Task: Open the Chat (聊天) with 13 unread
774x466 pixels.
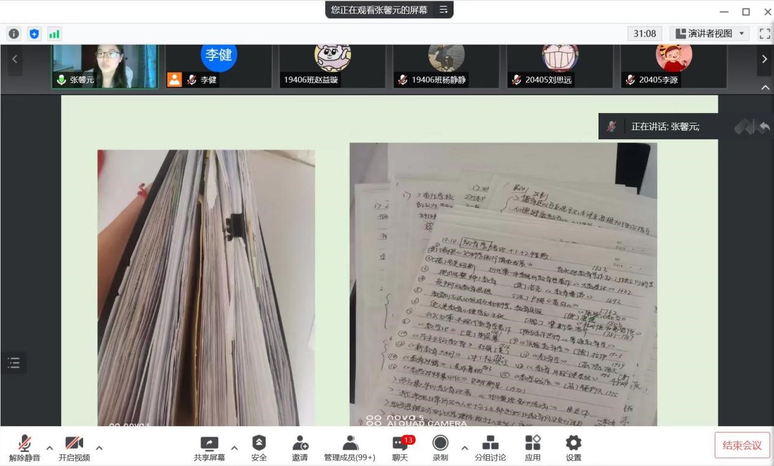Action: pyautogui.click(x=400, y=448)
